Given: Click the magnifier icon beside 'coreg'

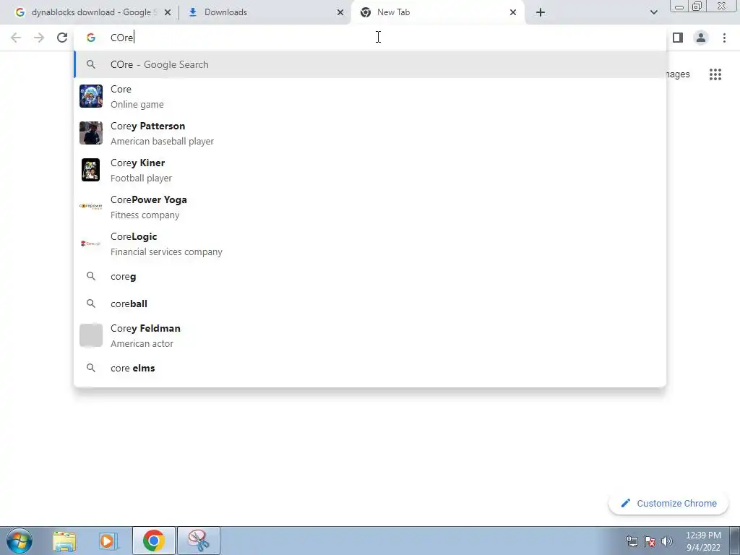Looking at the screenshot, I should click(x=90, y=277).
